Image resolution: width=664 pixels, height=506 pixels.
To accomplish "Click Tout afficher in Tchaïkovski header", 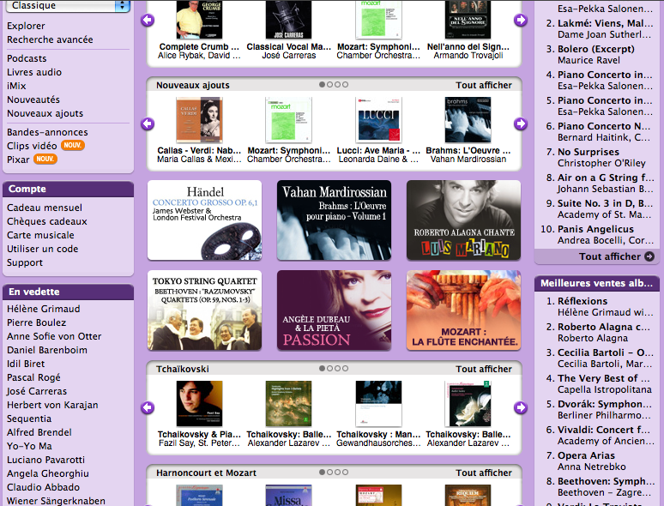I will coord(484,369).
